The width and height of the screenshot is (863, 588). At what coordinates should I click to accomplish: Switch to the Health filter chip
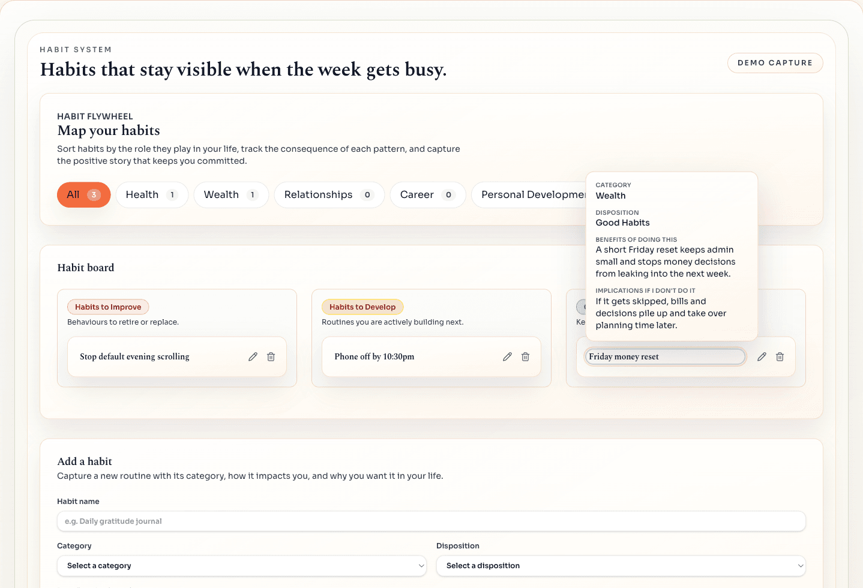152,194
